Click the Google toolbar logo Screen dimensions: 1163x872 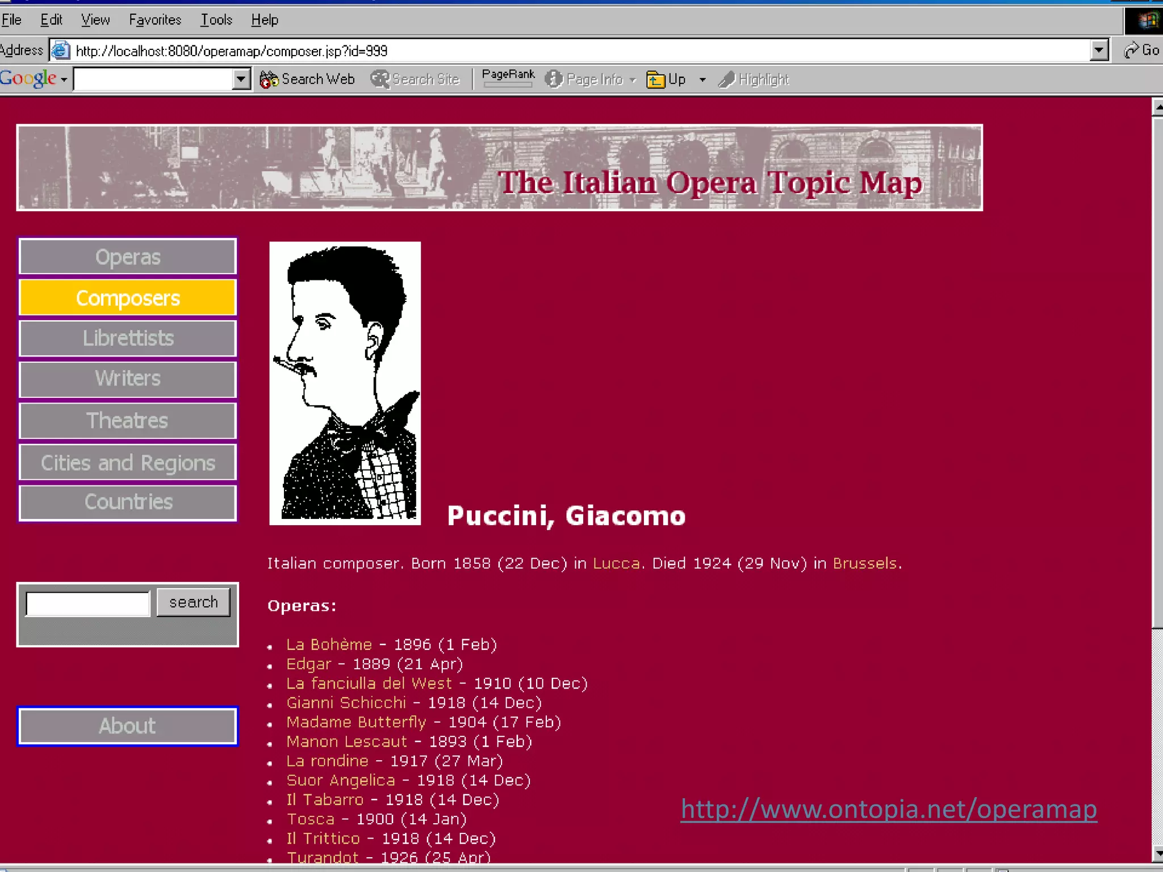[x=28, y=78]
